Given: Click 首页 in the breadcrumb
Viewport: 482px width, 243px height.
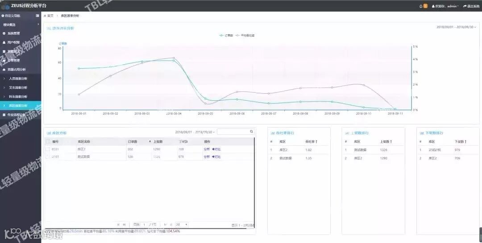Looking at the screenshot, I should (50, 16).
